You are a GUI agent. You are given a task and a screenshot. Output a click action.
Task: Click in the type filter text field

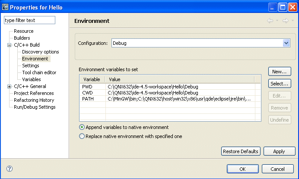click(x=30, y=20)
